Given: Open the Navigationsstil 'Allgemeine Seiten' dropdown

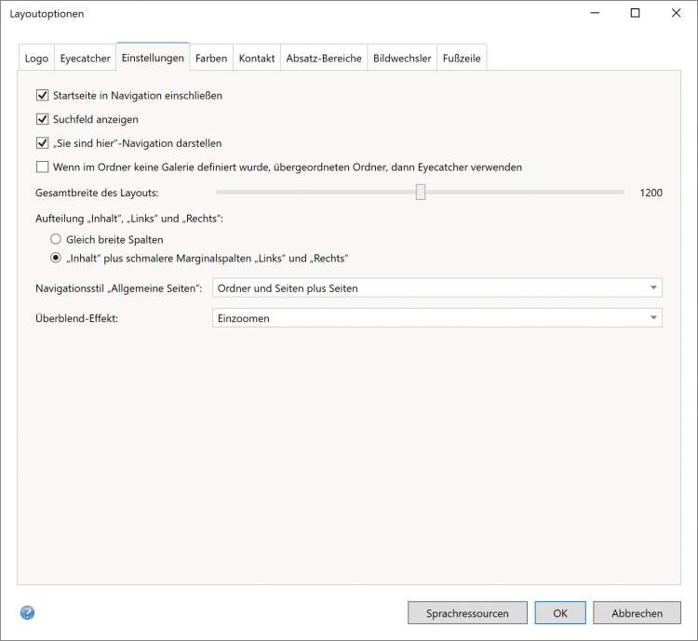Looking at the screenshot, I should tap(437, 288).
